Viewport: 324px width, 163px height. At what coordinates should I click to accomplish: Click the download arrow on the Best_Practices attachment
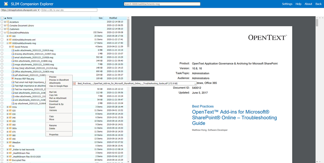pyautogui.click(x=195, y=84)
